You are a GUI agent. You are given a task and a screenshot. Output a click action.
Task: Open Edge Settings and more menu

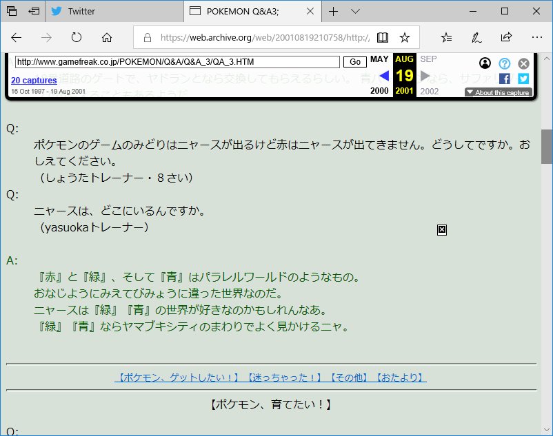(536, 37)
